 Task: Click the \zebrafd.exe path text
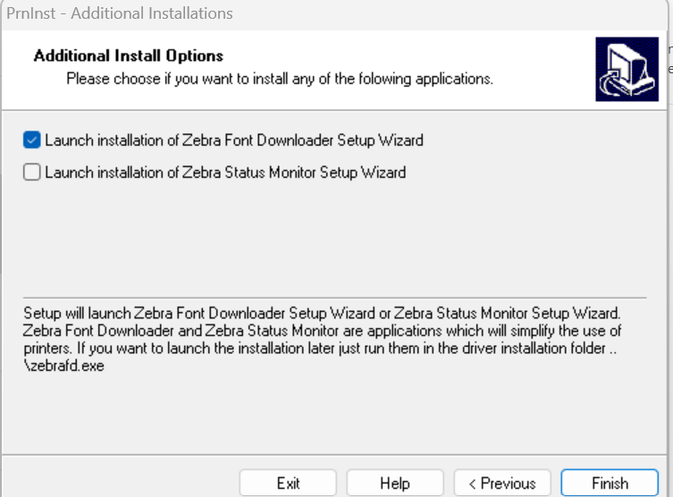click(x=63, y=366)
